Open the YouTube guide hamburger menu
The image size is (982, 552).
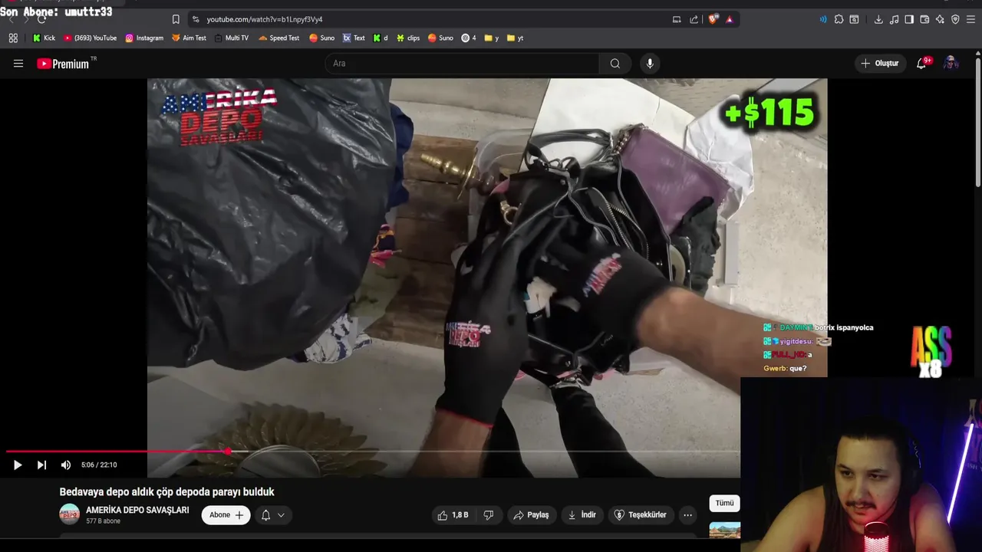18,64
